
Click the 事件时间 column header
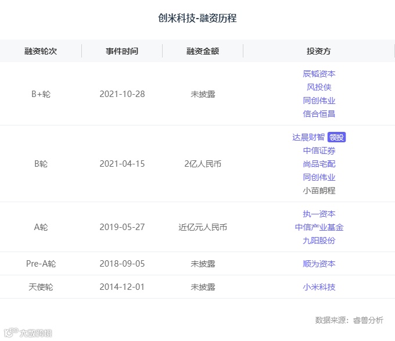122,51
